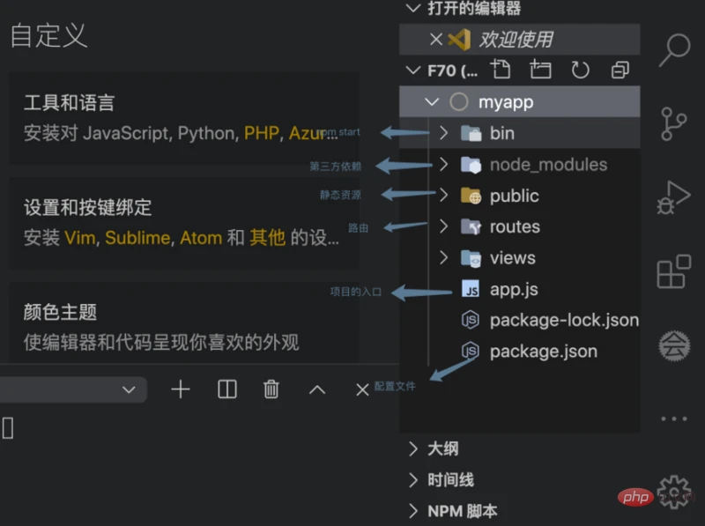This screenshot has width=705, height=526.
Task: Open the Search view in activity bar
Action: point(674,50)
